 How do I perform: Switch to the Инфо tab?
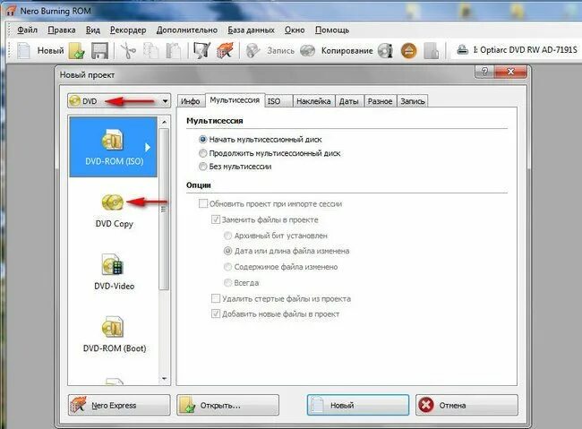click(191, 101)
